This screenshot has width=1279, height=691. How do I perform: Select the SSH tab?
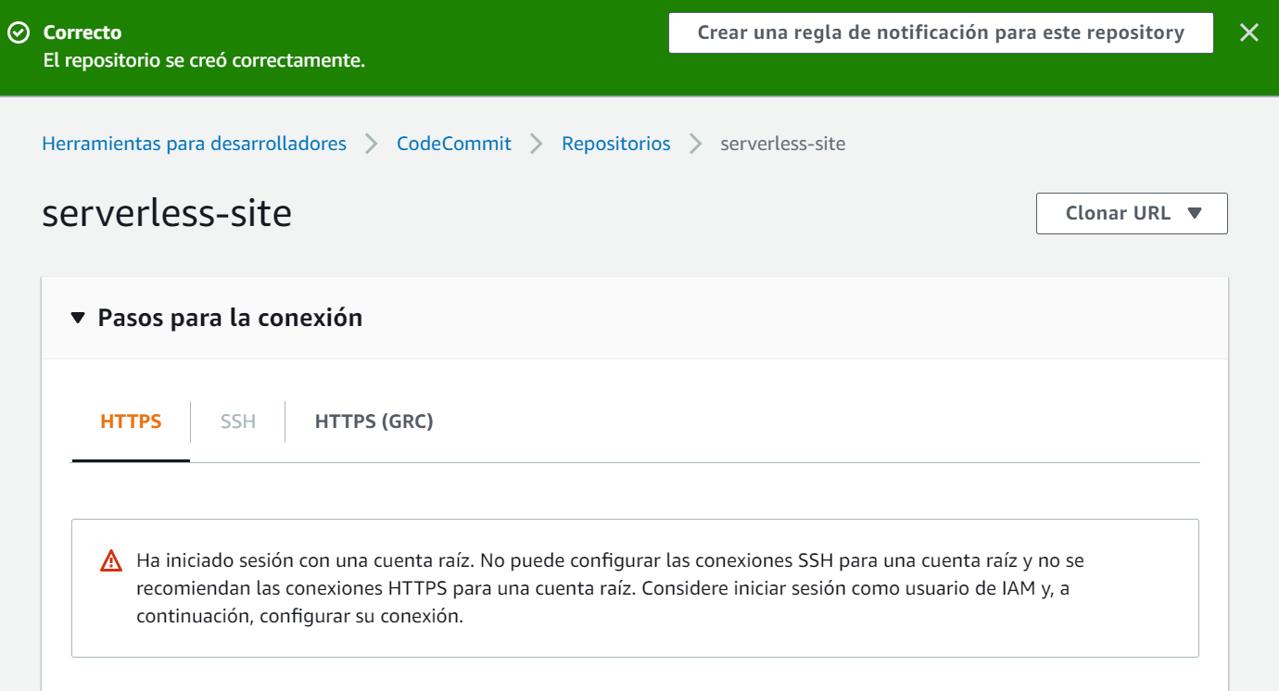pos(238,421)
